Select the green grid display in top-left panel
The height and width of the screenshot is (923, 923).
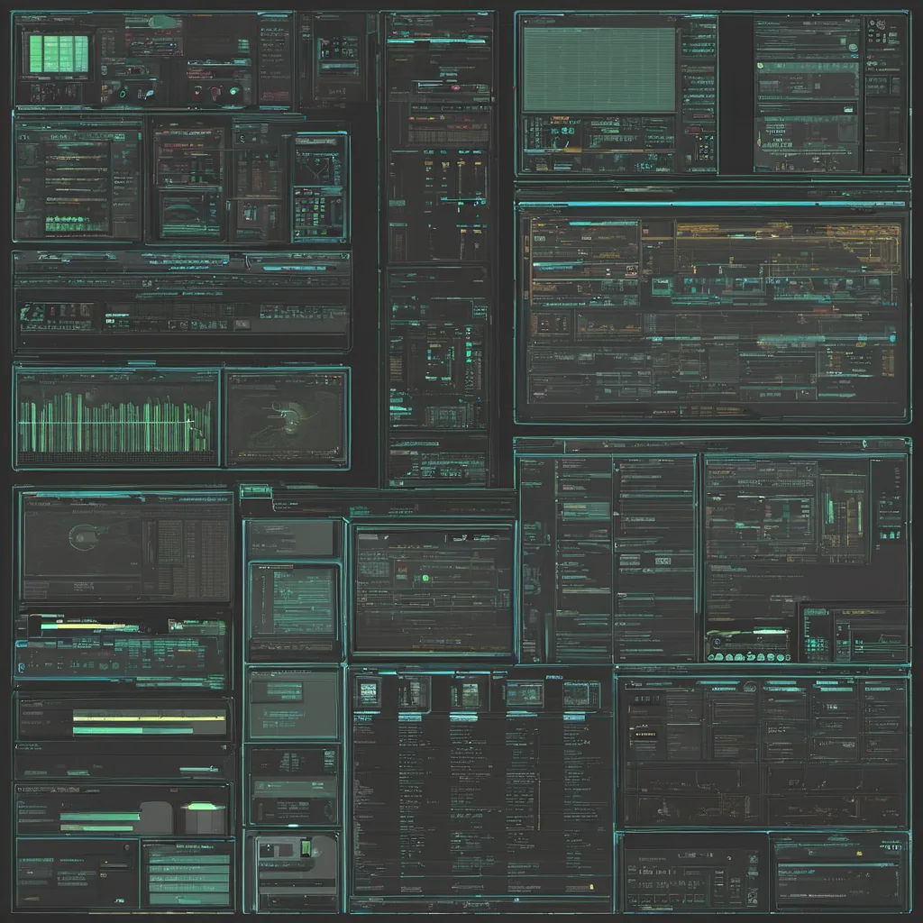tap(59, 54)
